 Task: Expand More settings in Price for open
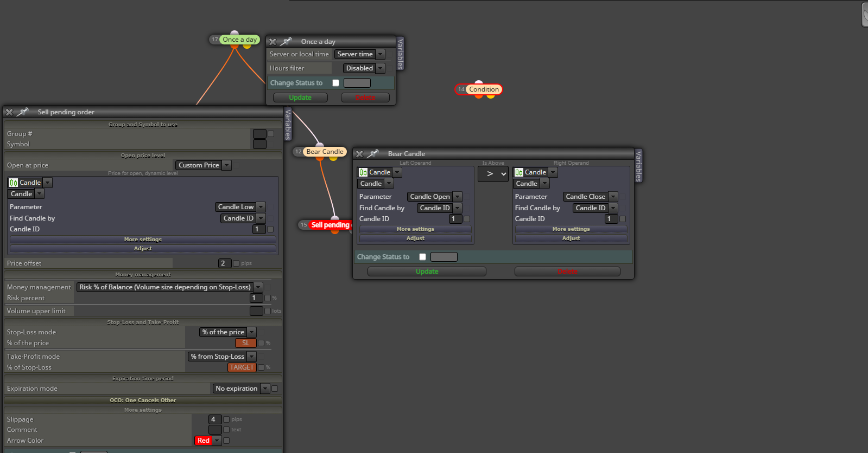tap(143, 239)
